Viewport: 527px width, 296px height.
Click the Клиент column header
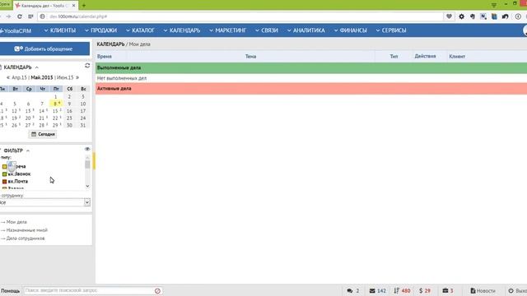pos(457,57)
